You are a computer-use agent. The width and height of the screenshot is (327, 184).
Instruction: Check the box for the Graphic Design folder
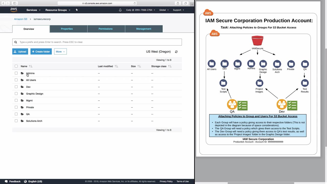pos(16,94)
